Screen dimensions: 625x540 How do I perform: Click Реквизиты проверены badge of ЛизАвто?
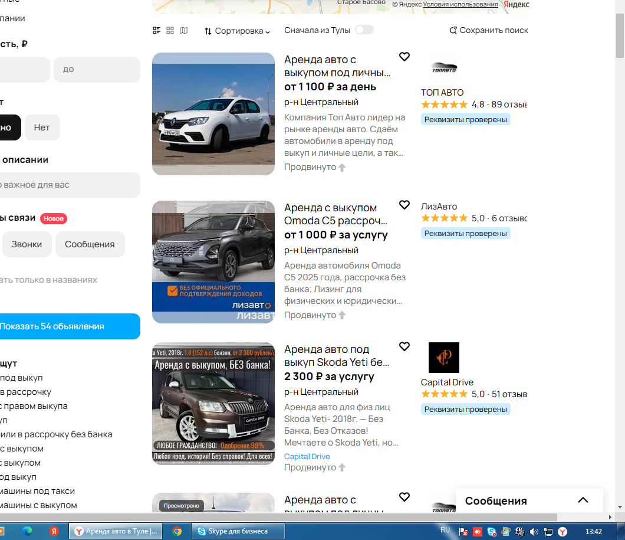click(x=466, y=233)
